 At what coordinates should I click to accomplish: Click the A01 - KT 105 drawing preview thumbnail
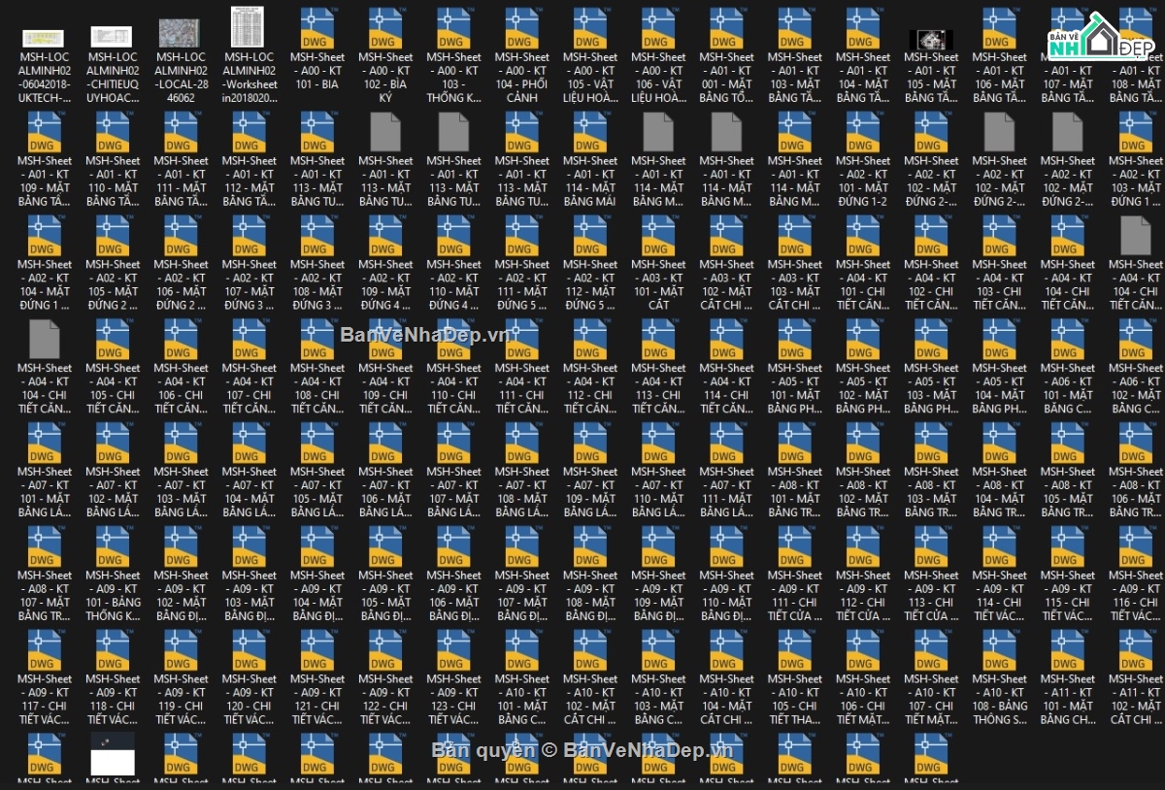[930, 40]
